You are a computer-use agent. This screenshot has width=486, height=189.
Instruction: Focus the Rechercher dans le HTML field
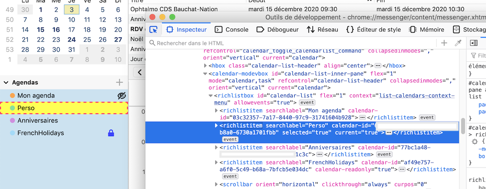291,43
